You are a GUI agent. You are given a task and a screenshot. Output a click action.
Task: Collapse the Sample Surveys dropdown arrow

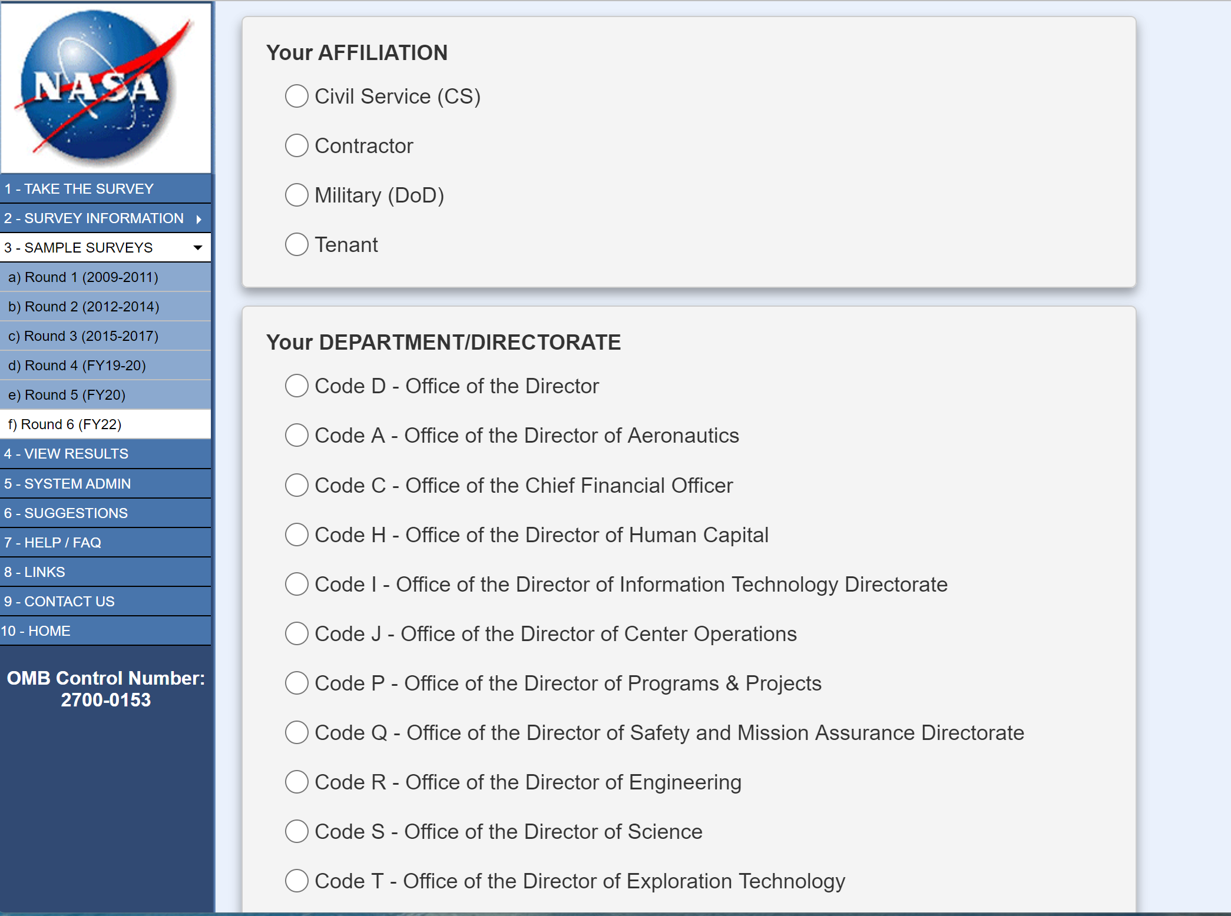point(198,248)
